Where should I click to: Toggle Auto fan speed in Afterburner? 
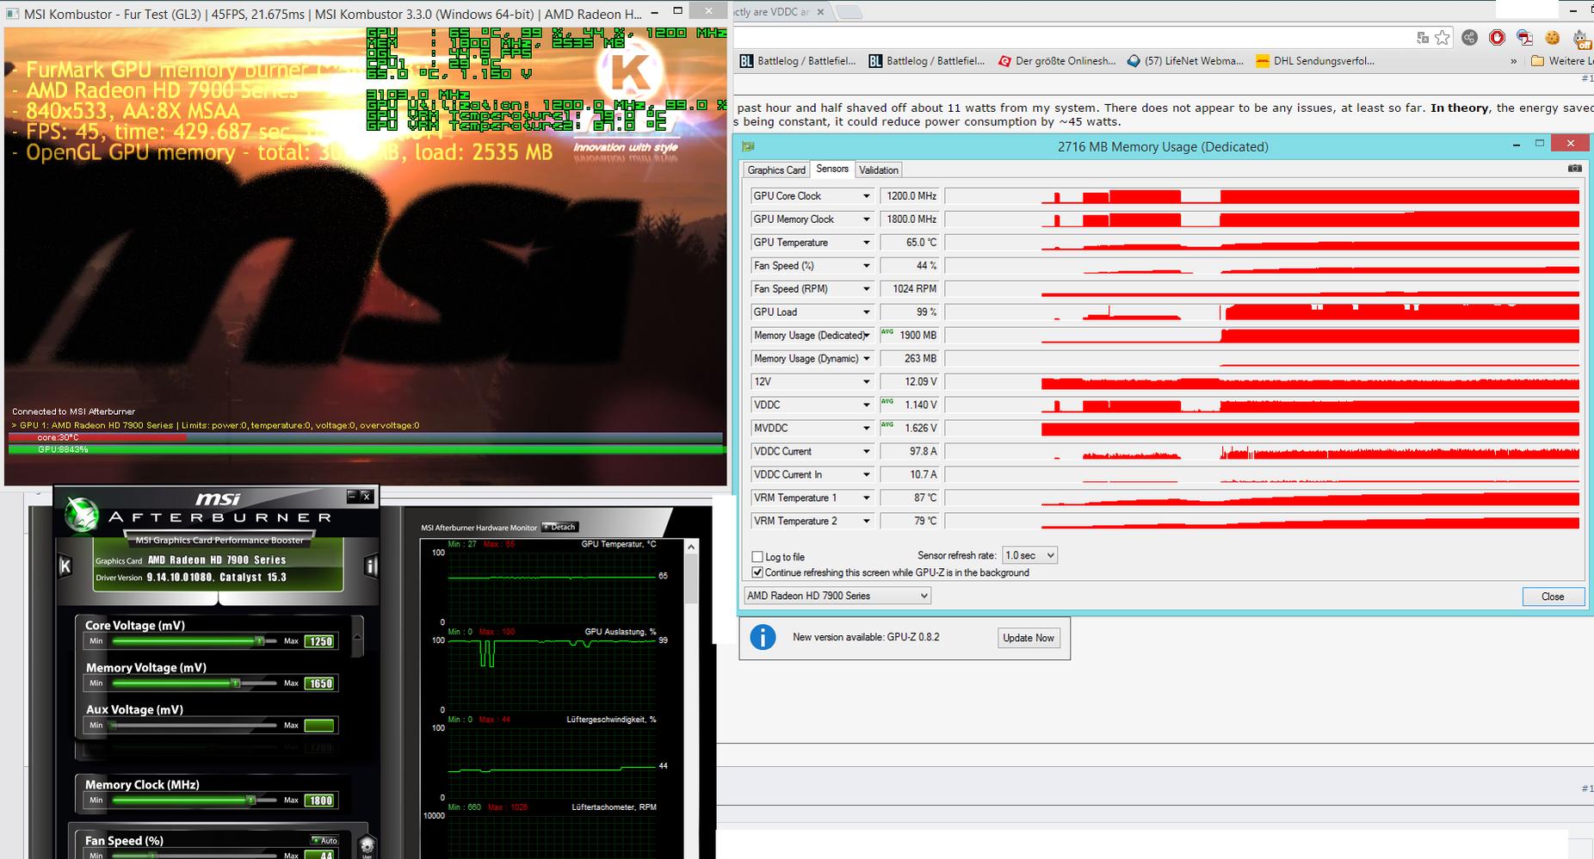(x=325, y=840)
